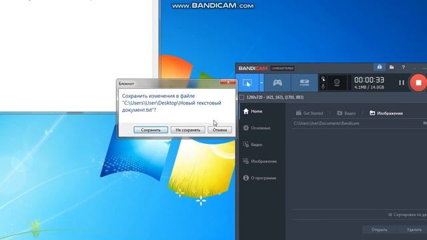427x240 pixels.
Task: Open the Изображения section in the sidebar
Action: tap(260, 161)
